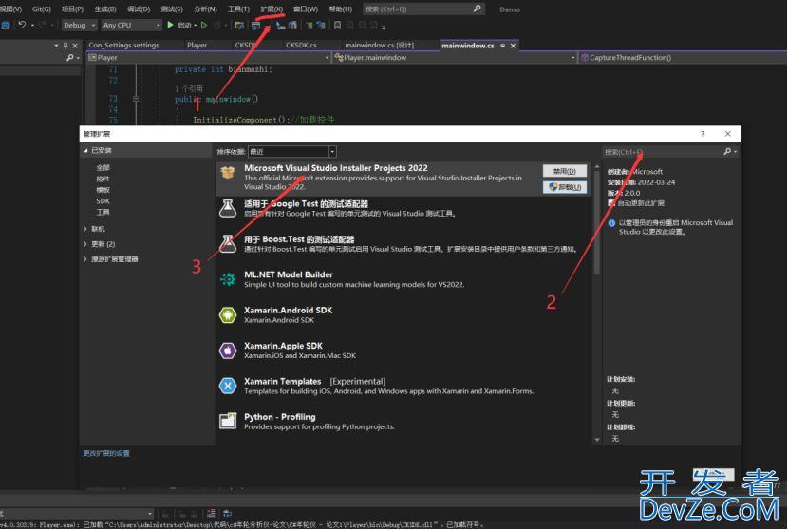Switch to the CKSDK.cs tab

[x=301, y=46]
